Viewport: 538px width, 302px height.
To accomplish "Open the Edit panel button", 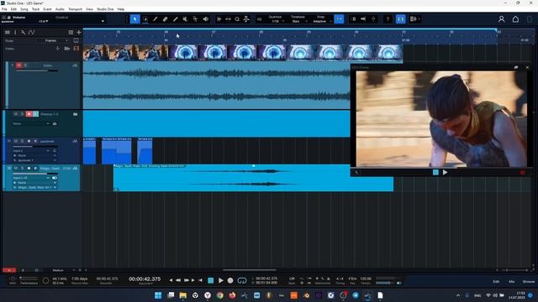I will [x=496, y=282].
